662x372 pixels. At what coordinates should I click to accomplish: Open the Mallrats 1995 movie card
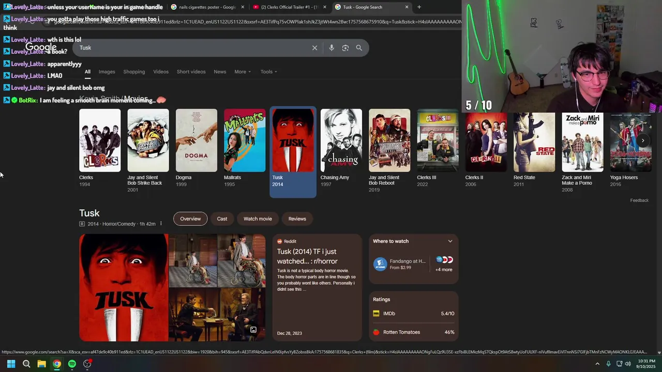coord(245,148)
